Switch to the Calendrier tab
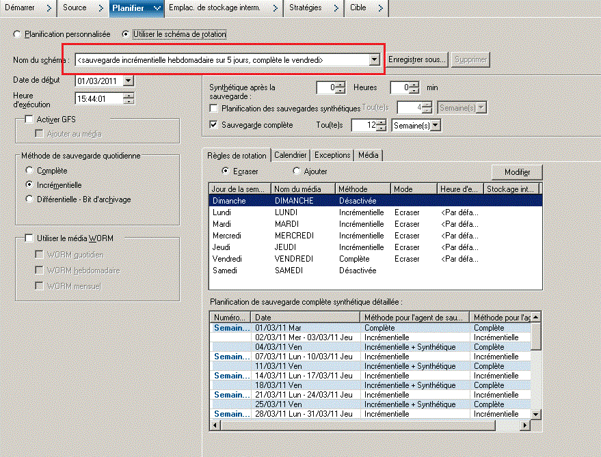The height and width of the screenshot is (457, 601). [290, 155]
